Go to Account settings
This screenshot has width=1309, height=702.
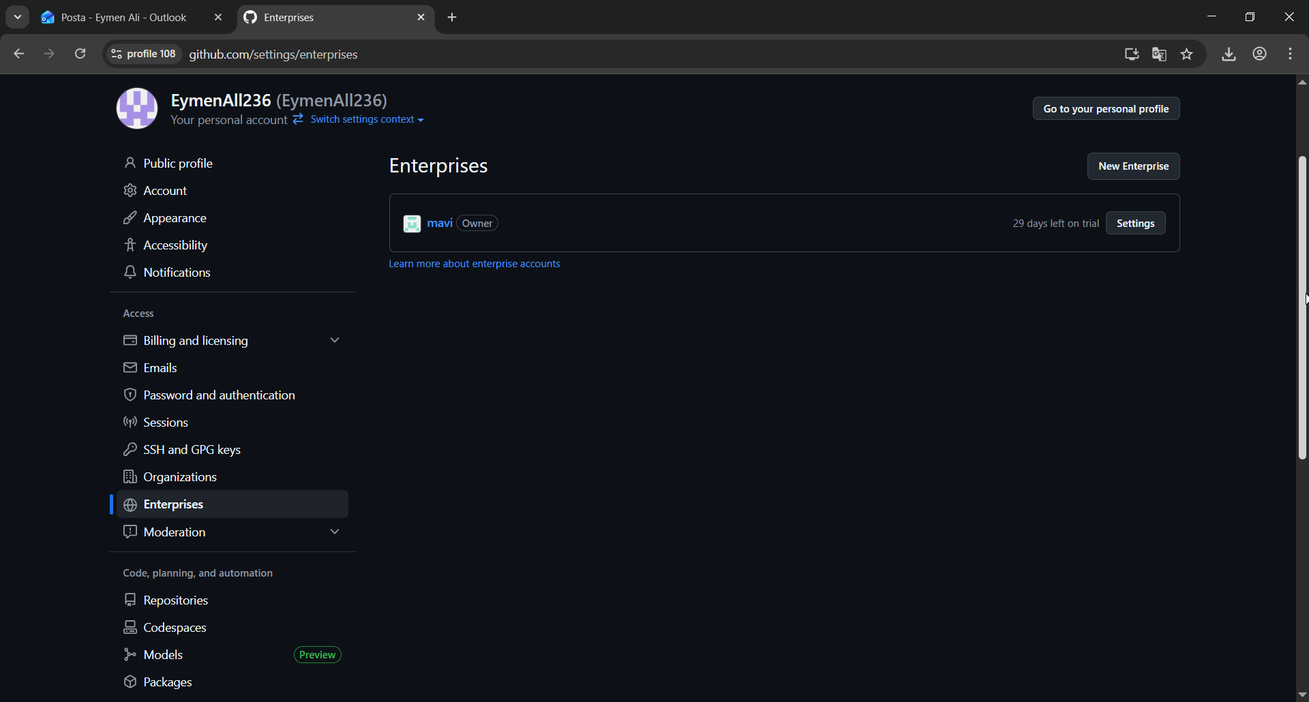[x=232, y=191]
